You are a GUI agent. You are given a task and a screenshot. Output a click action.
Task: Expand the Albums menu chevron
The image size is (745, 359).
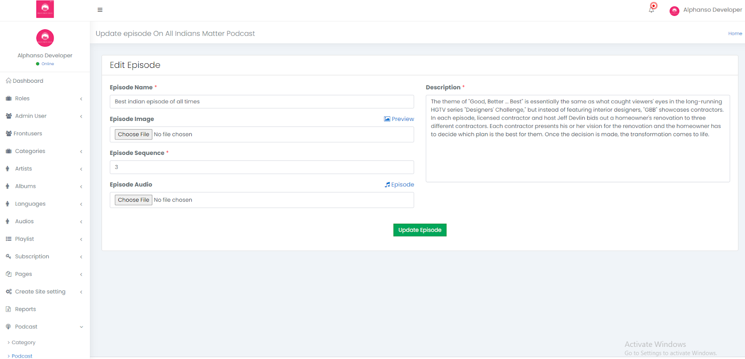click(x=81, y=186)
